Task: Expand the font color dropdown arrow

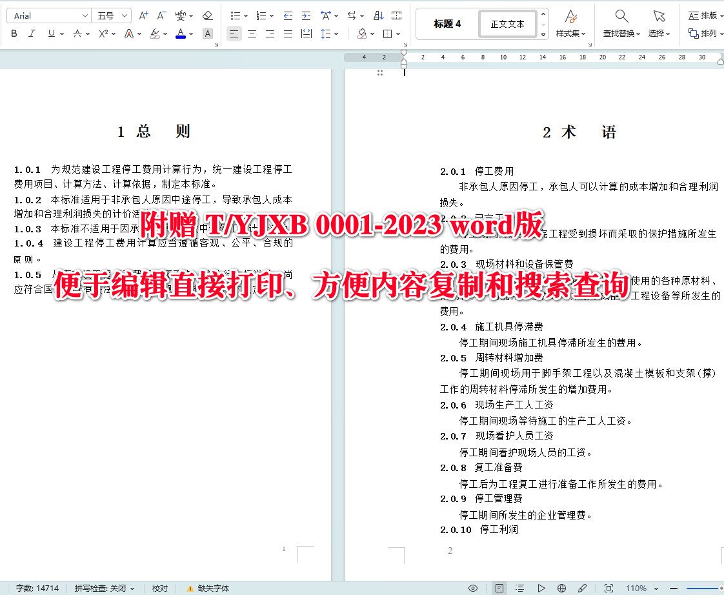Action: [191, 34]
